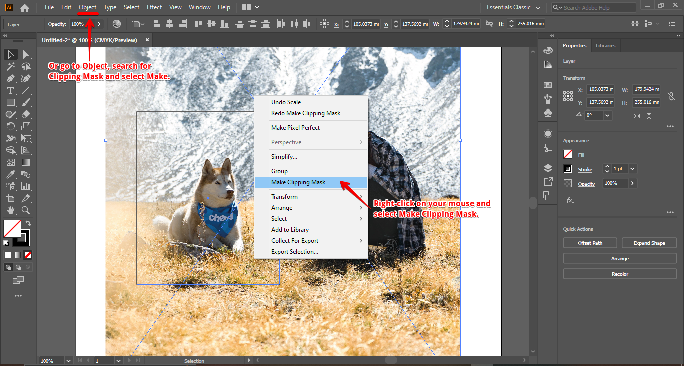Open the Swatches panel icon
The image size is (684, 366).
pyautogui.click(x=548, y=85)
